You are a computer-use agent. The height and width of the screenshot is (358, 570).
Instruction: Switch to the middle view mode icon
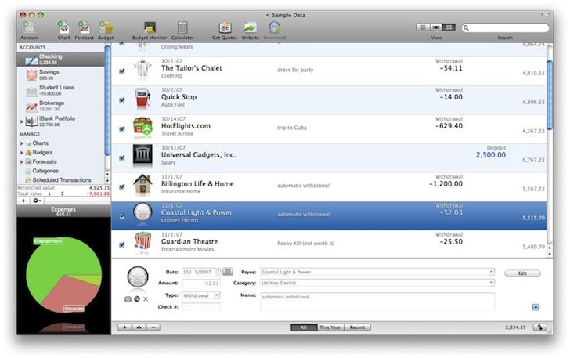pos(436,27)
